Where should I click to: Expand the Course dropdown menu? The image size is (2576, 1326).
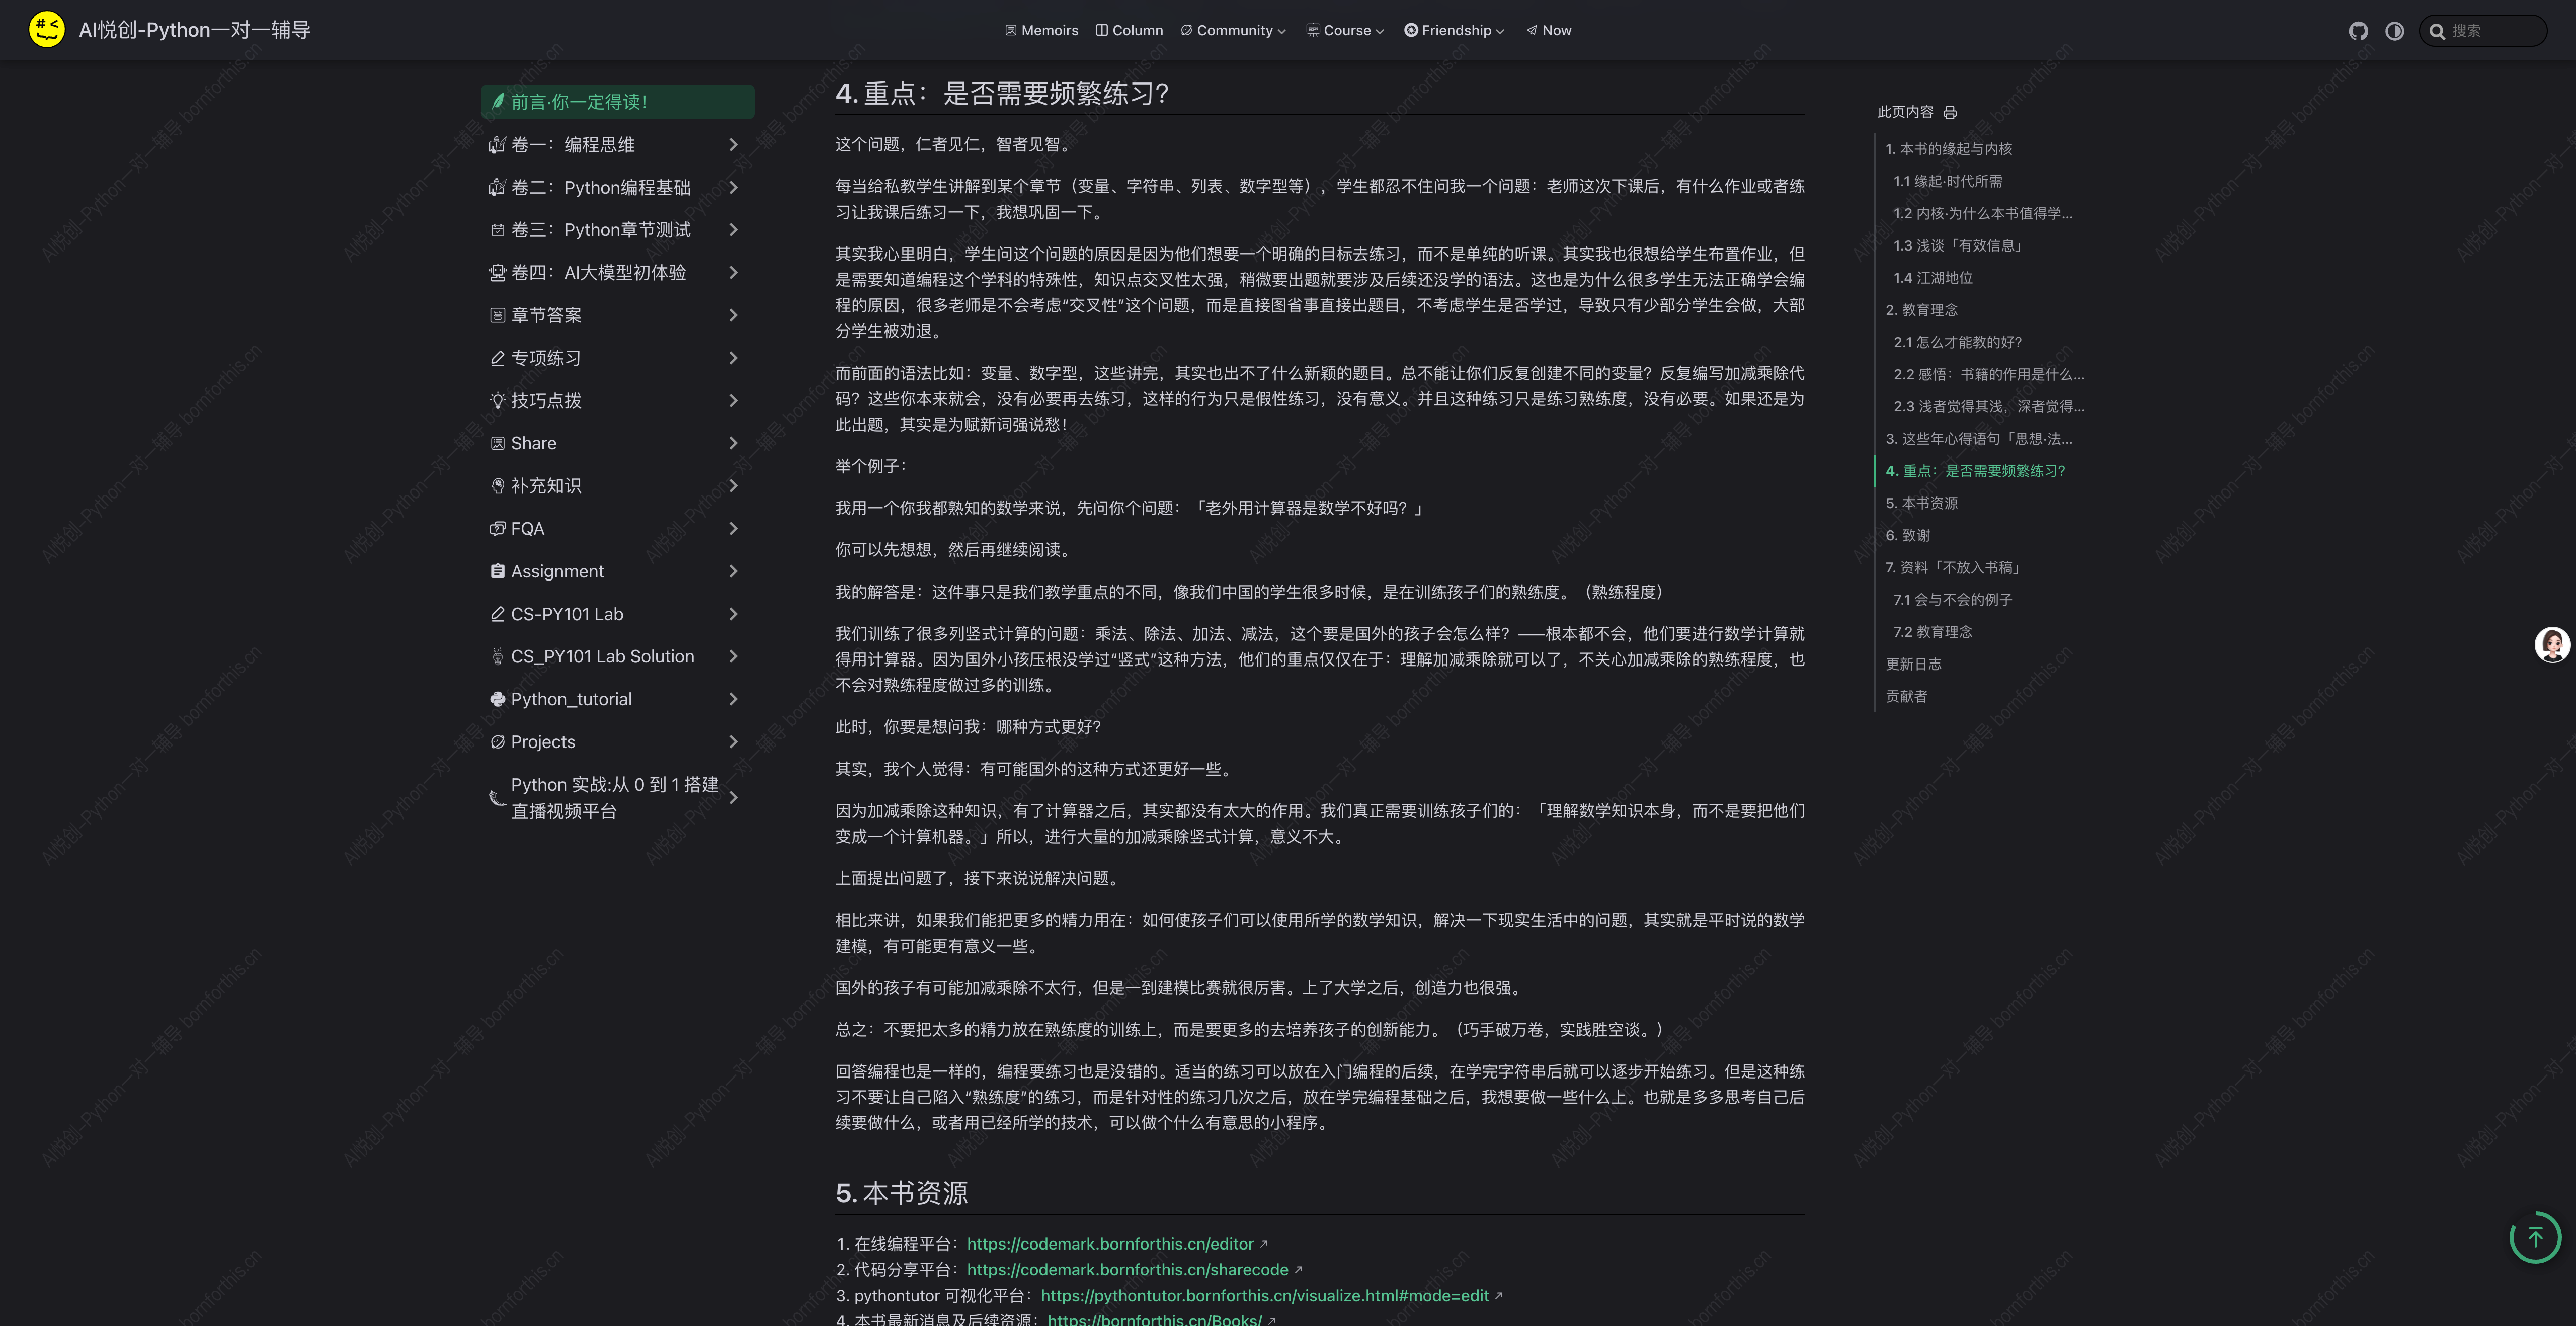coord(1345,30)
